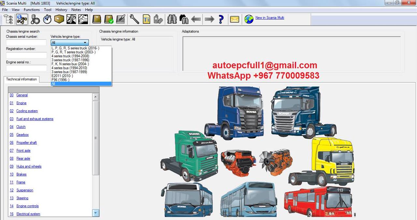
Task: Open the View menu
Action: 16,10
